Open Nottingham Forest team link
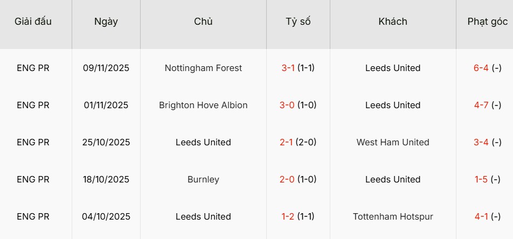Image resolution: width=513 pixels, height=239 pixels. pos(203,68)
